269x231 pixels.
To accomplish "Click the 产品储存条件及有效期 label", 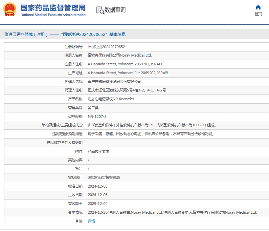I will click(65, 143).
